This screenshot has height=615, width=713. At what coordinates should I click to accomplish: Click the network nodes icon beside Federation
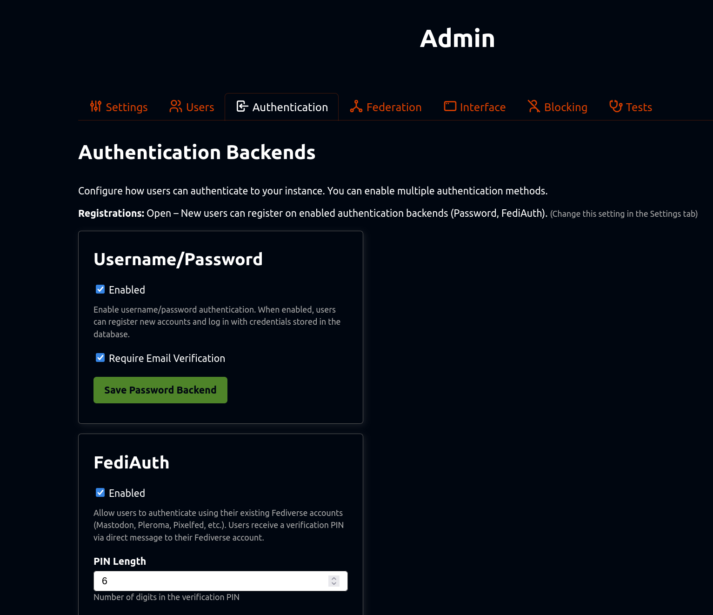[x=356, y=107]
